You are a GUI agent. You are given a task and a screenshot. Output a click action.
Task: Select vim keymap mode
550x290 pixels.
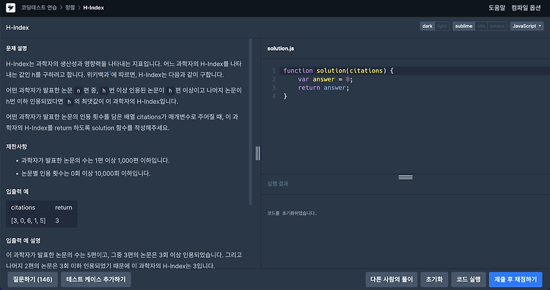(x=481, y=26)
